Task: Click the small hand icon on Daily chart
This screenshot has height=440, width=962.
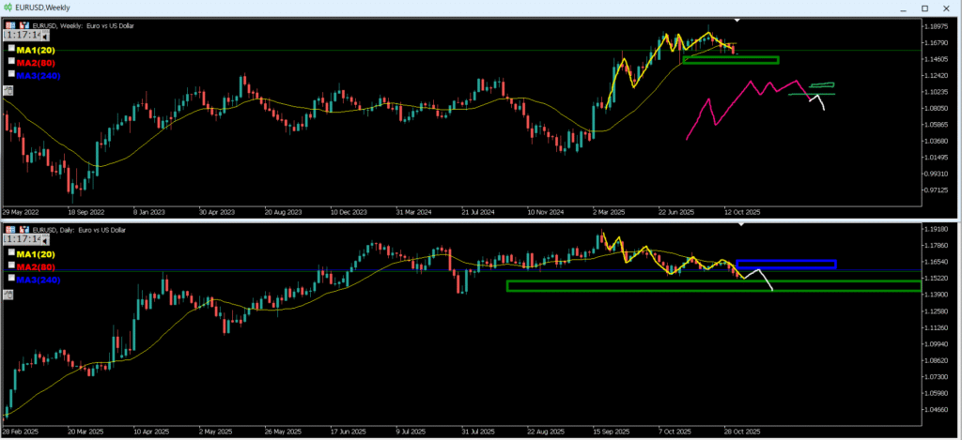Action: point(8,295)
